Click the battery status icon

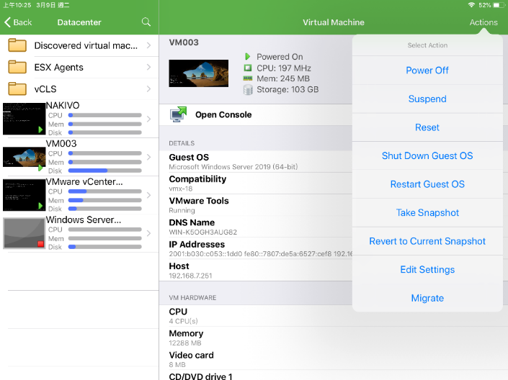(x=498, y=5)
